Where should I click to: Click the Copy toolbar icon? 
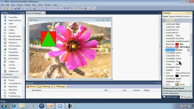[x=26, y=8]
